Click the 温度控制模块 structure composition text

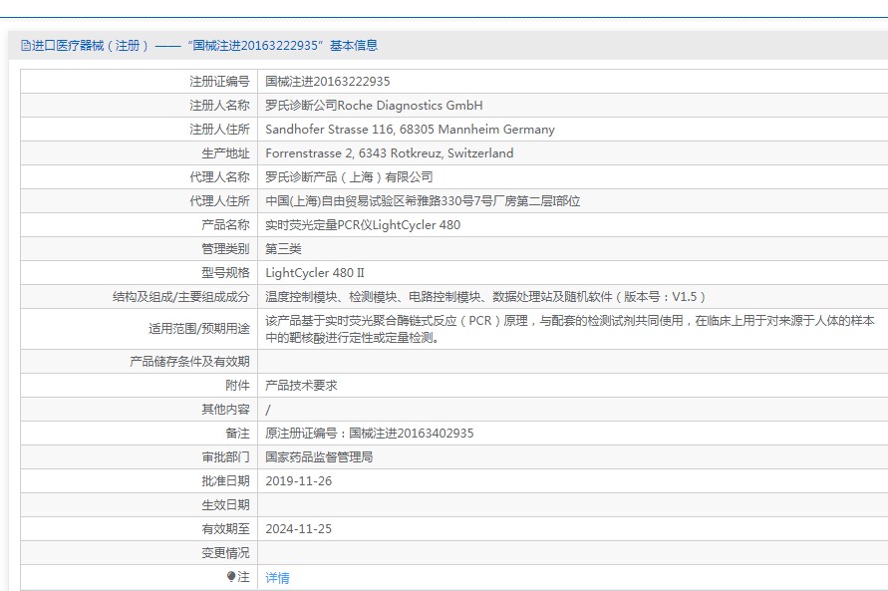click(485, 297)
